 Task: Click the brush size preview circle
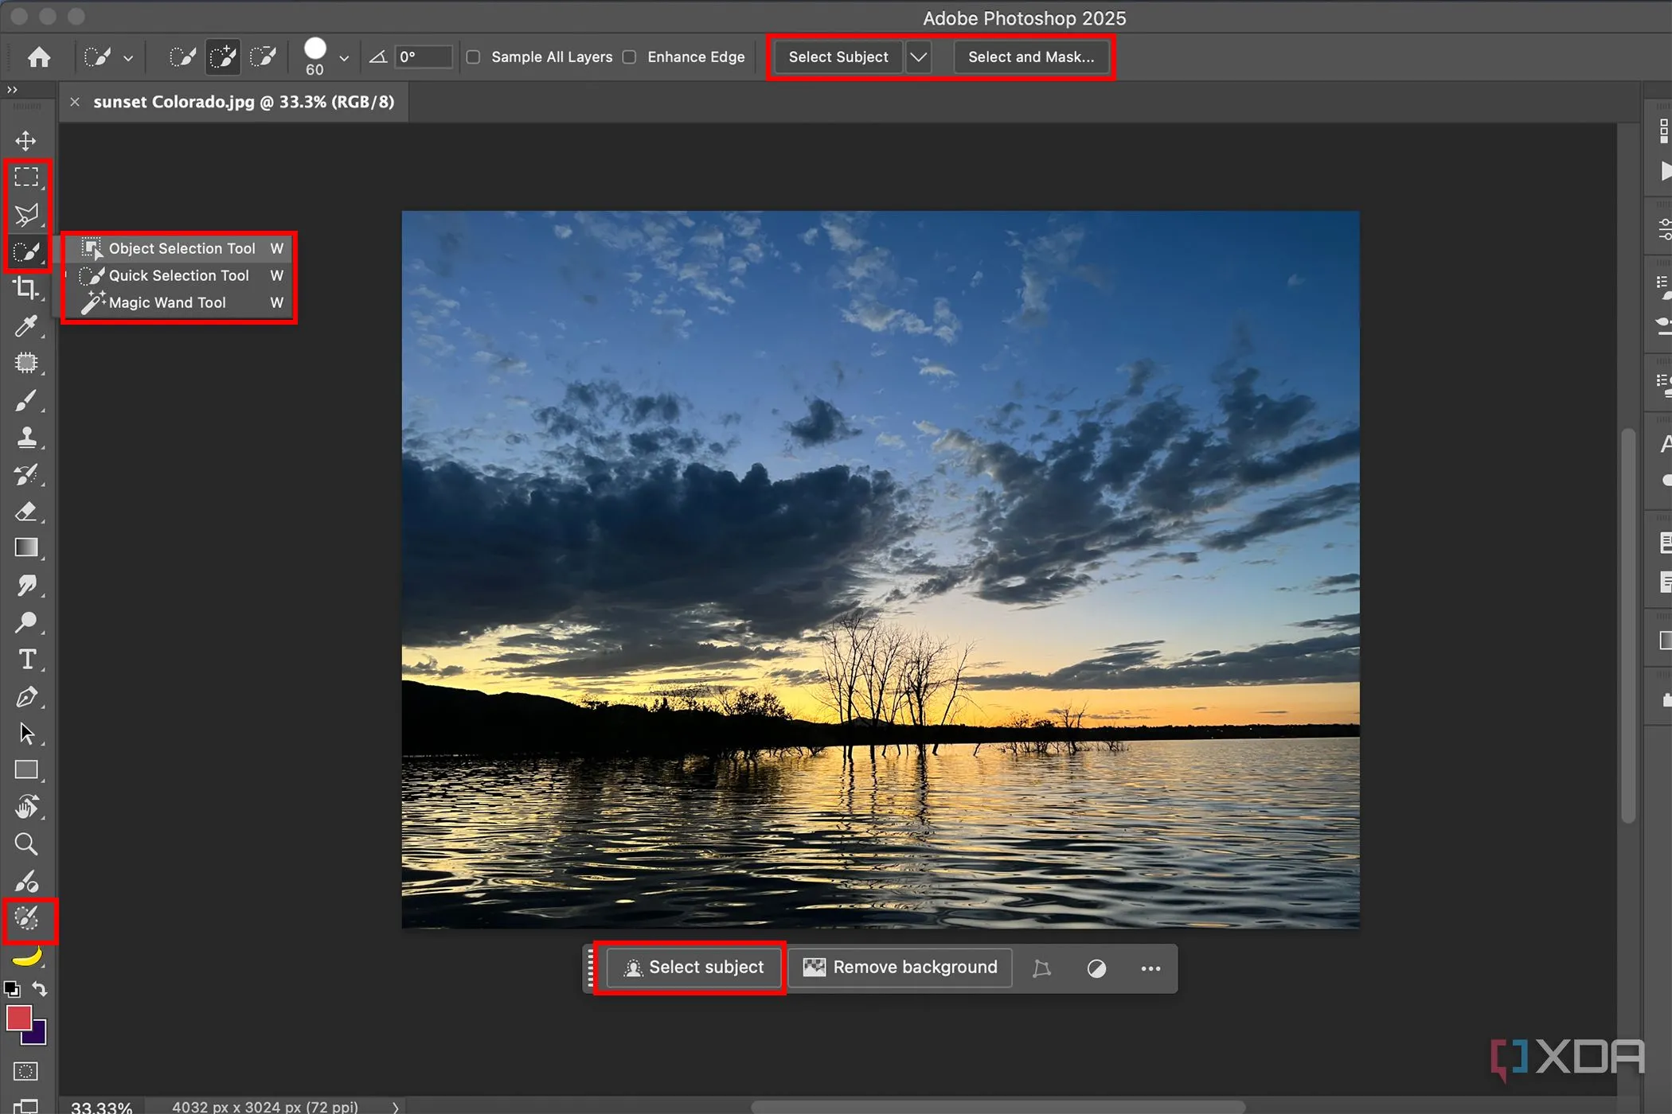click(x=315, y=49)
